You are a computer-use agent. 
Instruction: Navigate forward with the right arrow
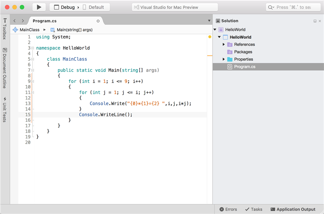tap(23, 21)
